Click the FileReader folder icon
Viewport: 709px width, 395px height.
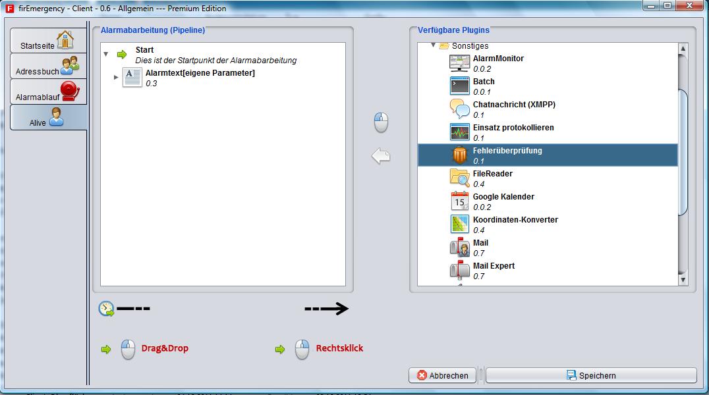coord(459,178)
